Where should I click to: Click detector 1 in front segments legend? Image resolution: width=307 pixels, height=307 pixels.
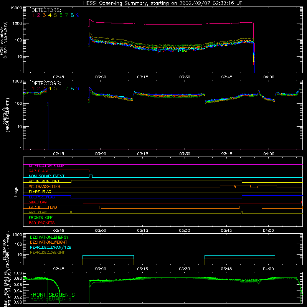click(x=33, y=15)
